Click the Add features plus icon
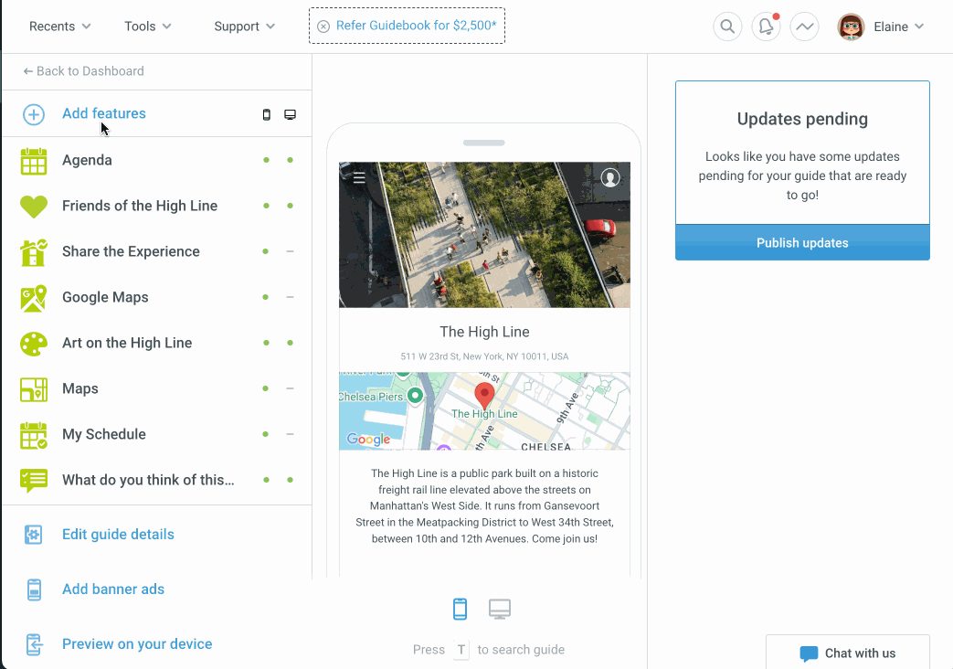The width and height of the screenshot is (953, 669). [x=34, y=114]
